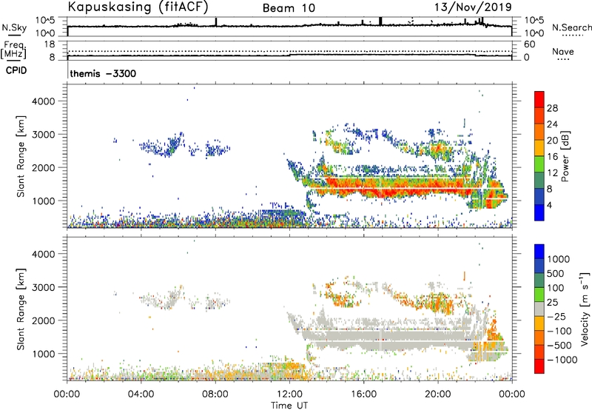The height and width of the screenshot is (410, 592).
Task: Click the "4000" tick of the power panel
Action: point(43,101)
